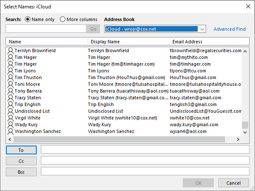Viewport: 255px width, 191px height.
Task: Select the Tony Barrera name entry
Action: tap(28, 91)
